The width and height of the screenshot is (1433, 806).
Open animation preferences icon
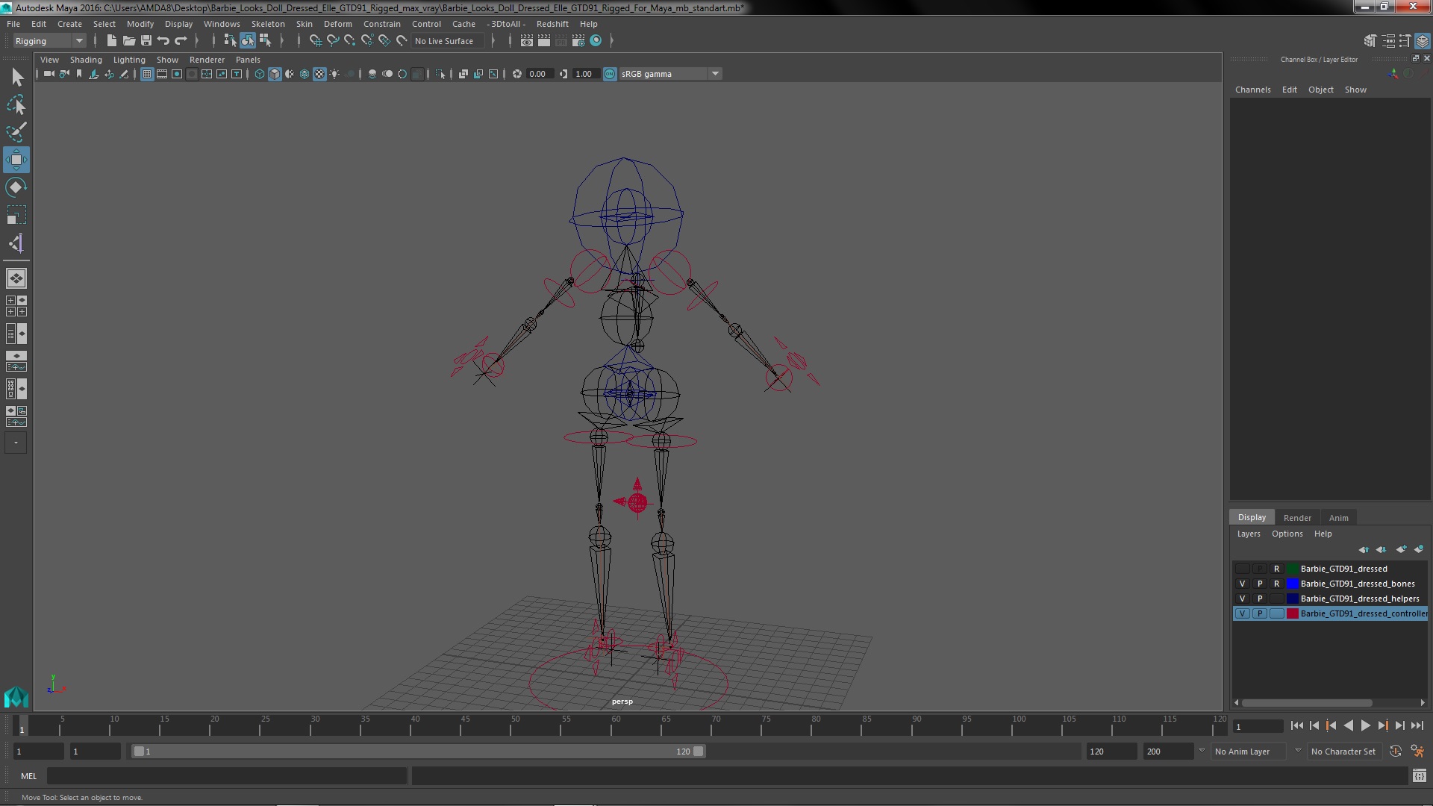(1417, 752)
